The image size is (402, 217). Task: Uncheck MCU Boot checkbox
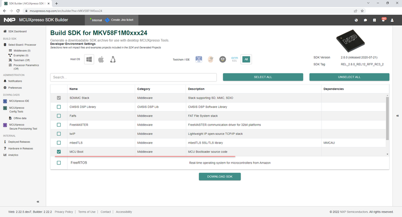pyautogui.click(x=59, y=152)
